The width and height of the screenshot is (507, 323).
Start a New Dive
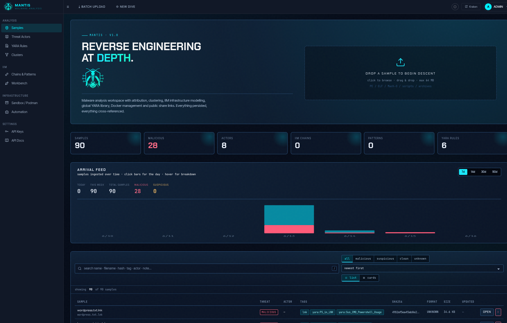tap(126, 7)
